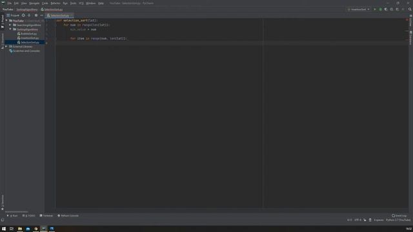Click the Stop icon in run toolbar

pyautogui.click(x=403, y=9)
